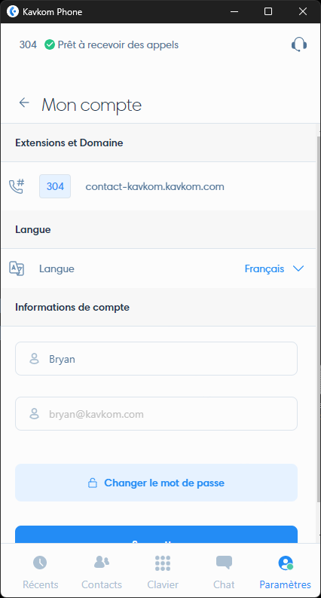Go to the Chat tab

click(x=224, y=572)
